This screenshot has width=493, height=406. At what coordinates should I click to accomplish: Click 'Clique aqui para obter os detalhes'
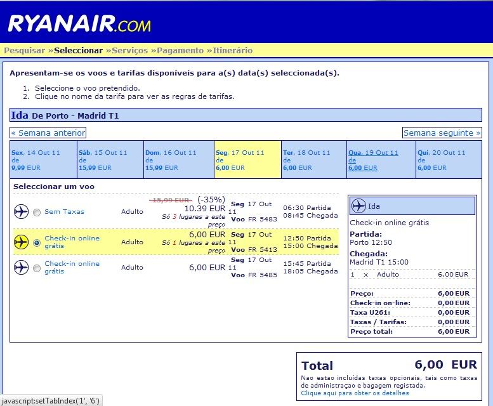(355, 393)
